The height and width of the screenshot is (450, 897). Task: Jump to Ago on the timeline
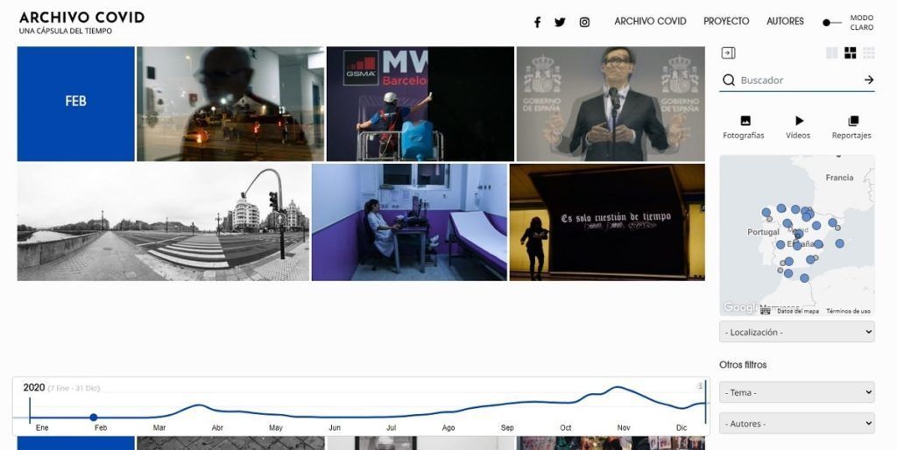(448, 428)
